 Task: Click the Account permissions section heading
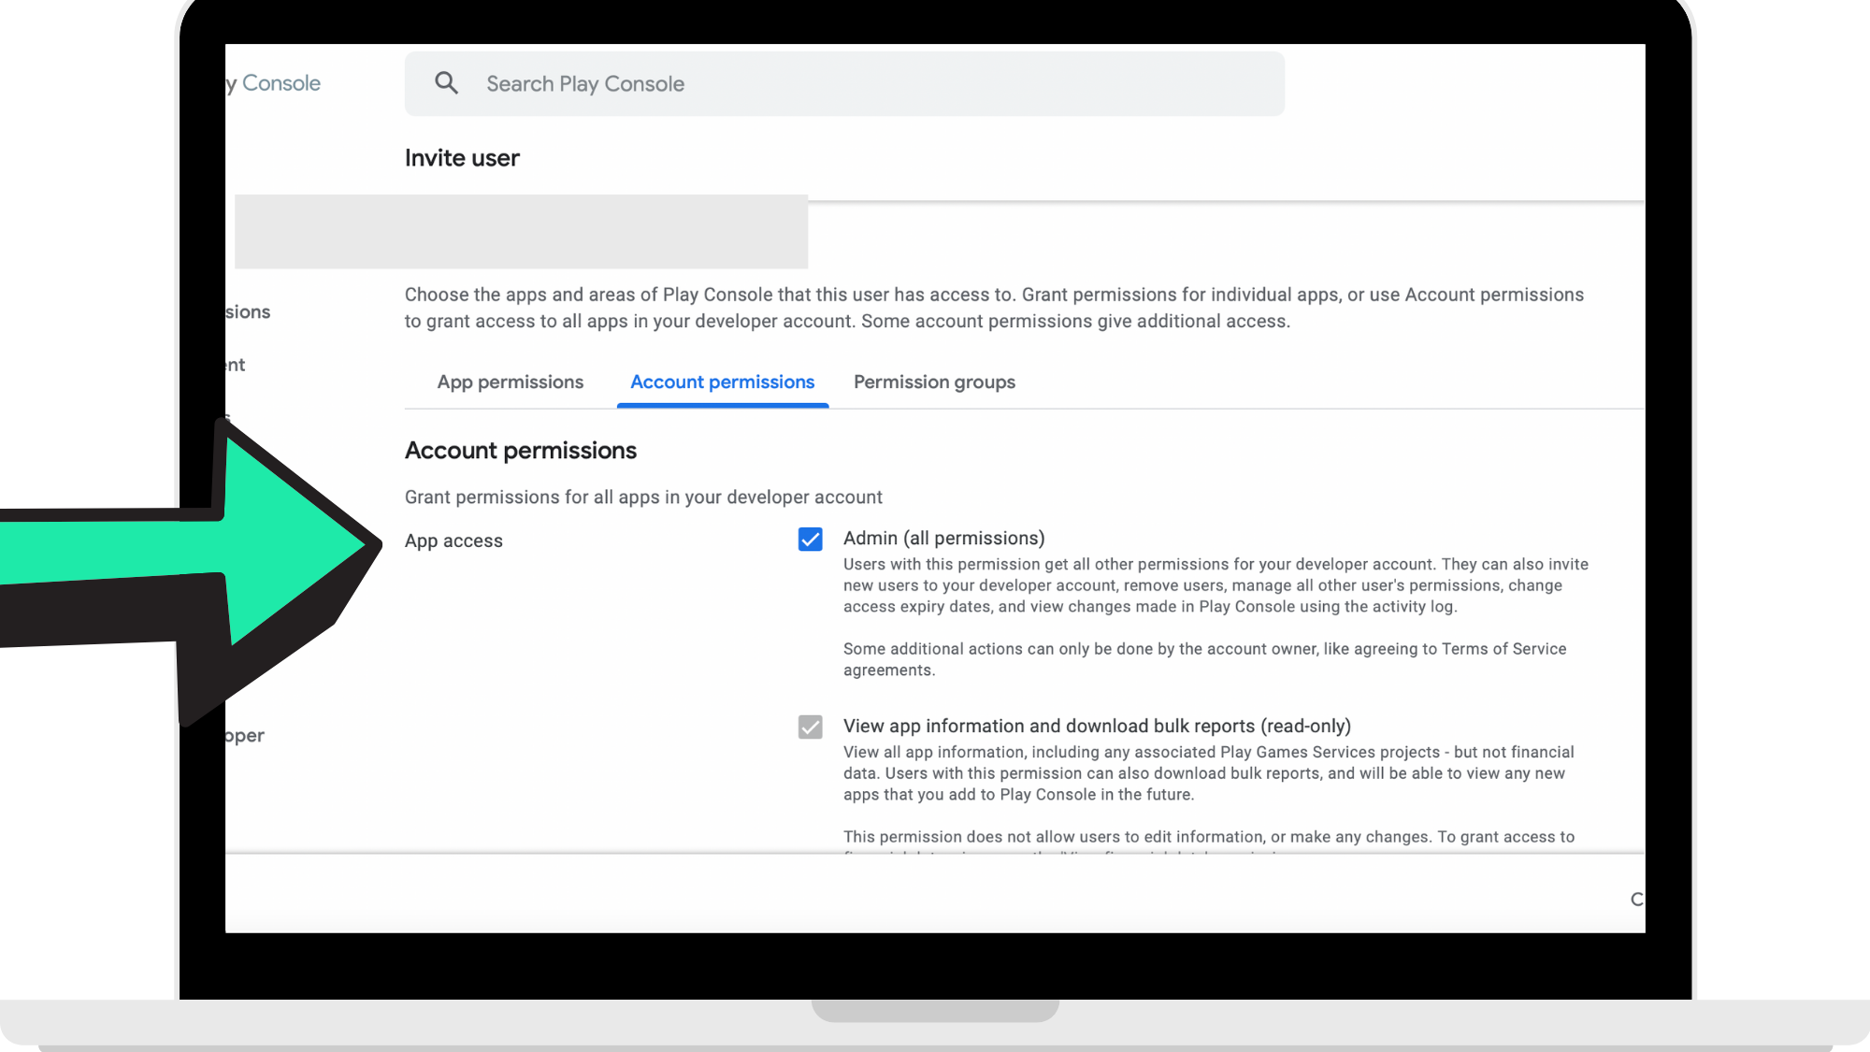(520, 451)
